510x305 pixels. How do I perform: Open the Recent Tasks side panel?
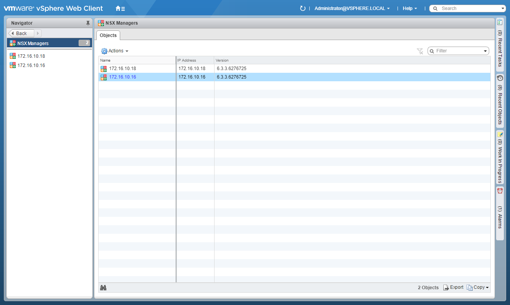click(500, 43)
